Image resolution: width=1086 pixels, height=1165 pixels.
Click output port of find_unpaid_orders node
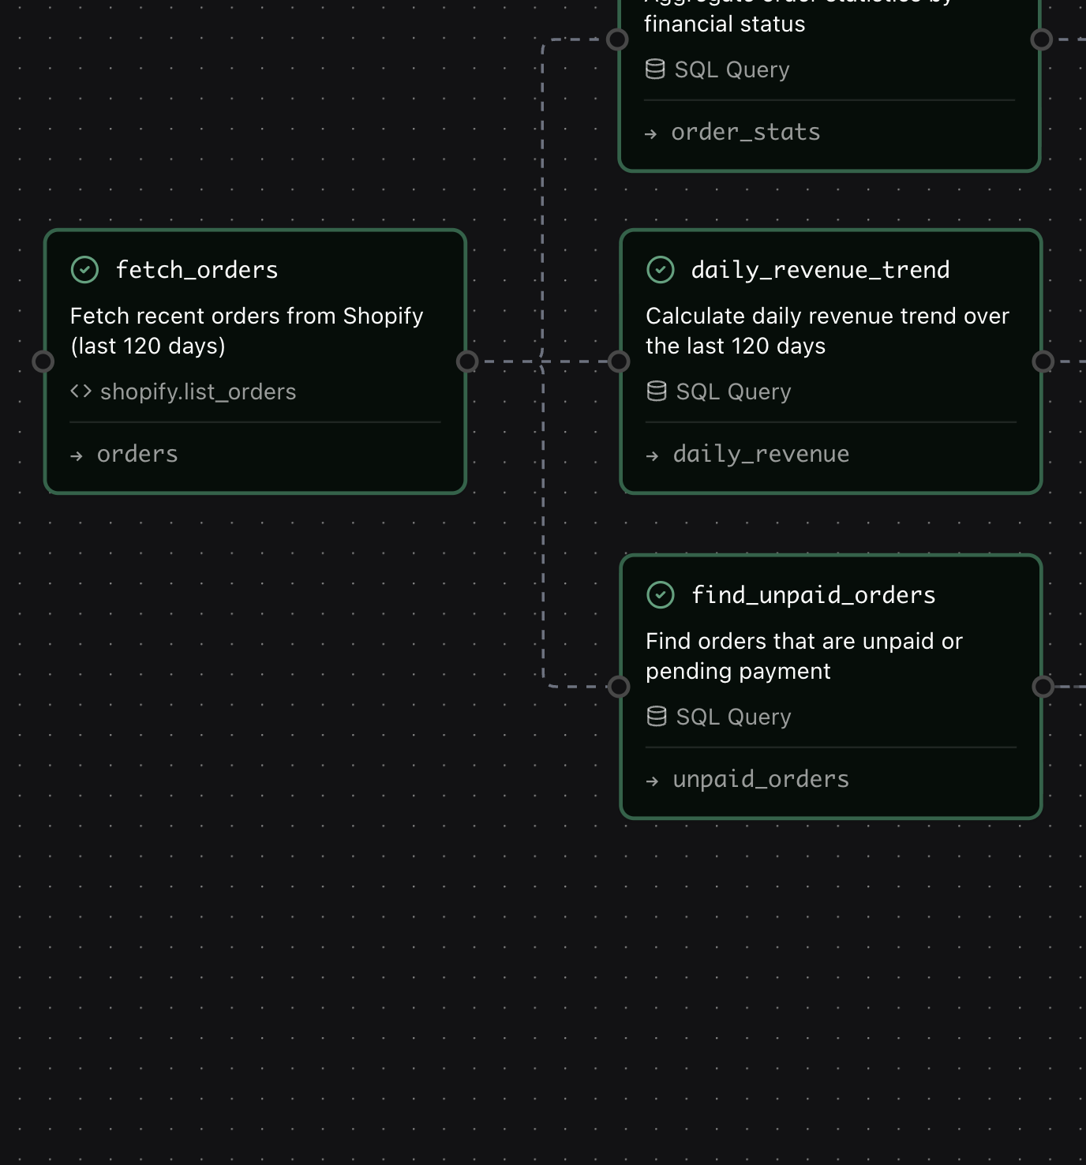pos(1043,687)
